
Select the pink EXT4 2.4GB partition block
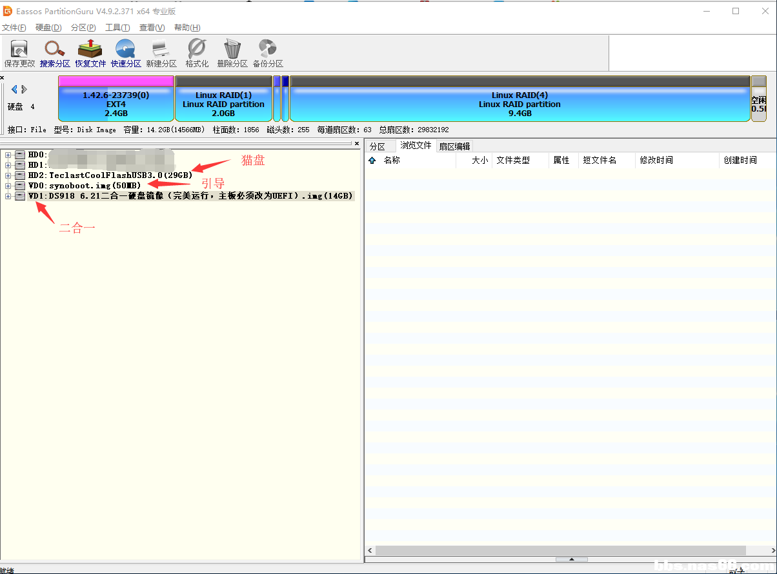(x=116, y=103)
